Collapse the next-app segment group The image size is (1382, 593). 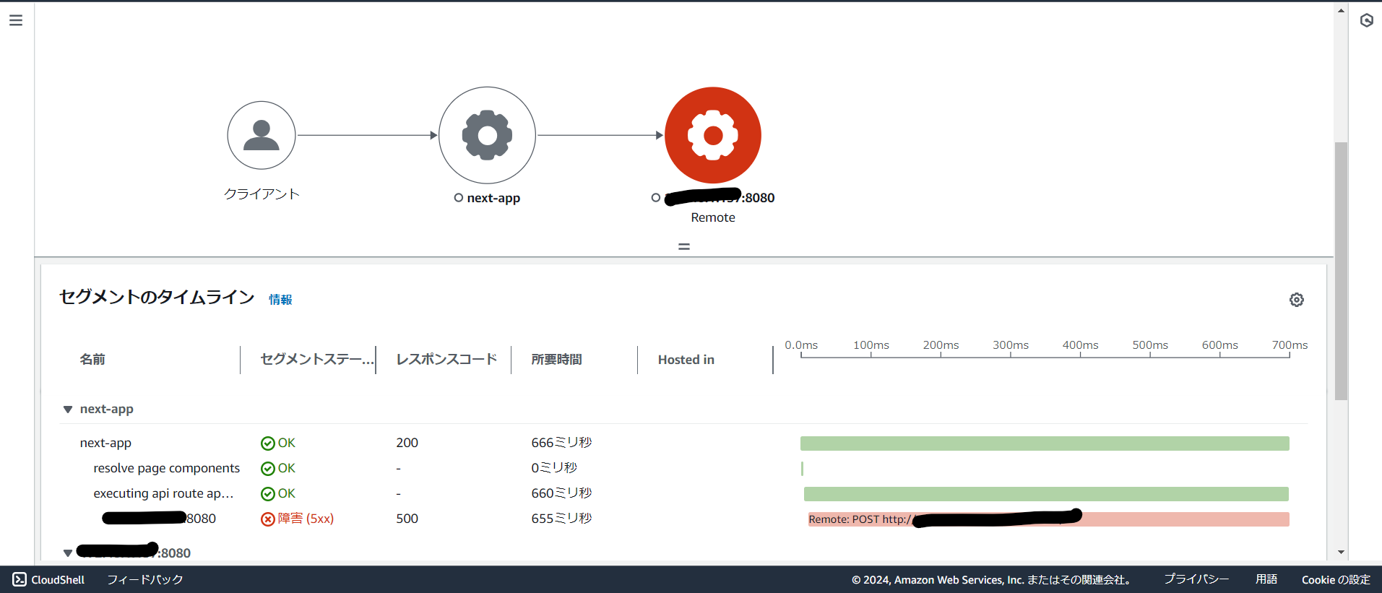[x=68, y=410]
